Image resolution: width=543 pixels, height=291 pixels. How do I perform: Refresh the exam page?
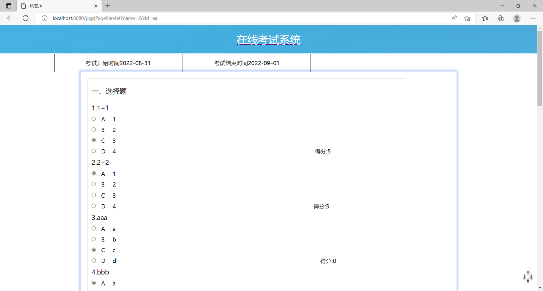(25, 18)
